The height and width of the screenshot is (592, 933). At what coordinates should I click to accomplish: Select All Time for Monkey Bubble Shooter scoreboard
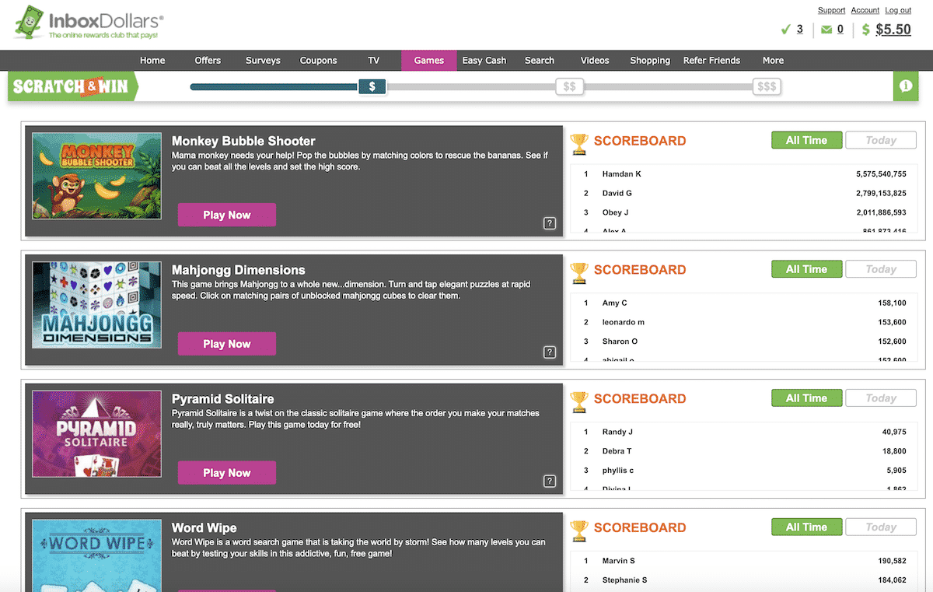(x=806, y=140)
